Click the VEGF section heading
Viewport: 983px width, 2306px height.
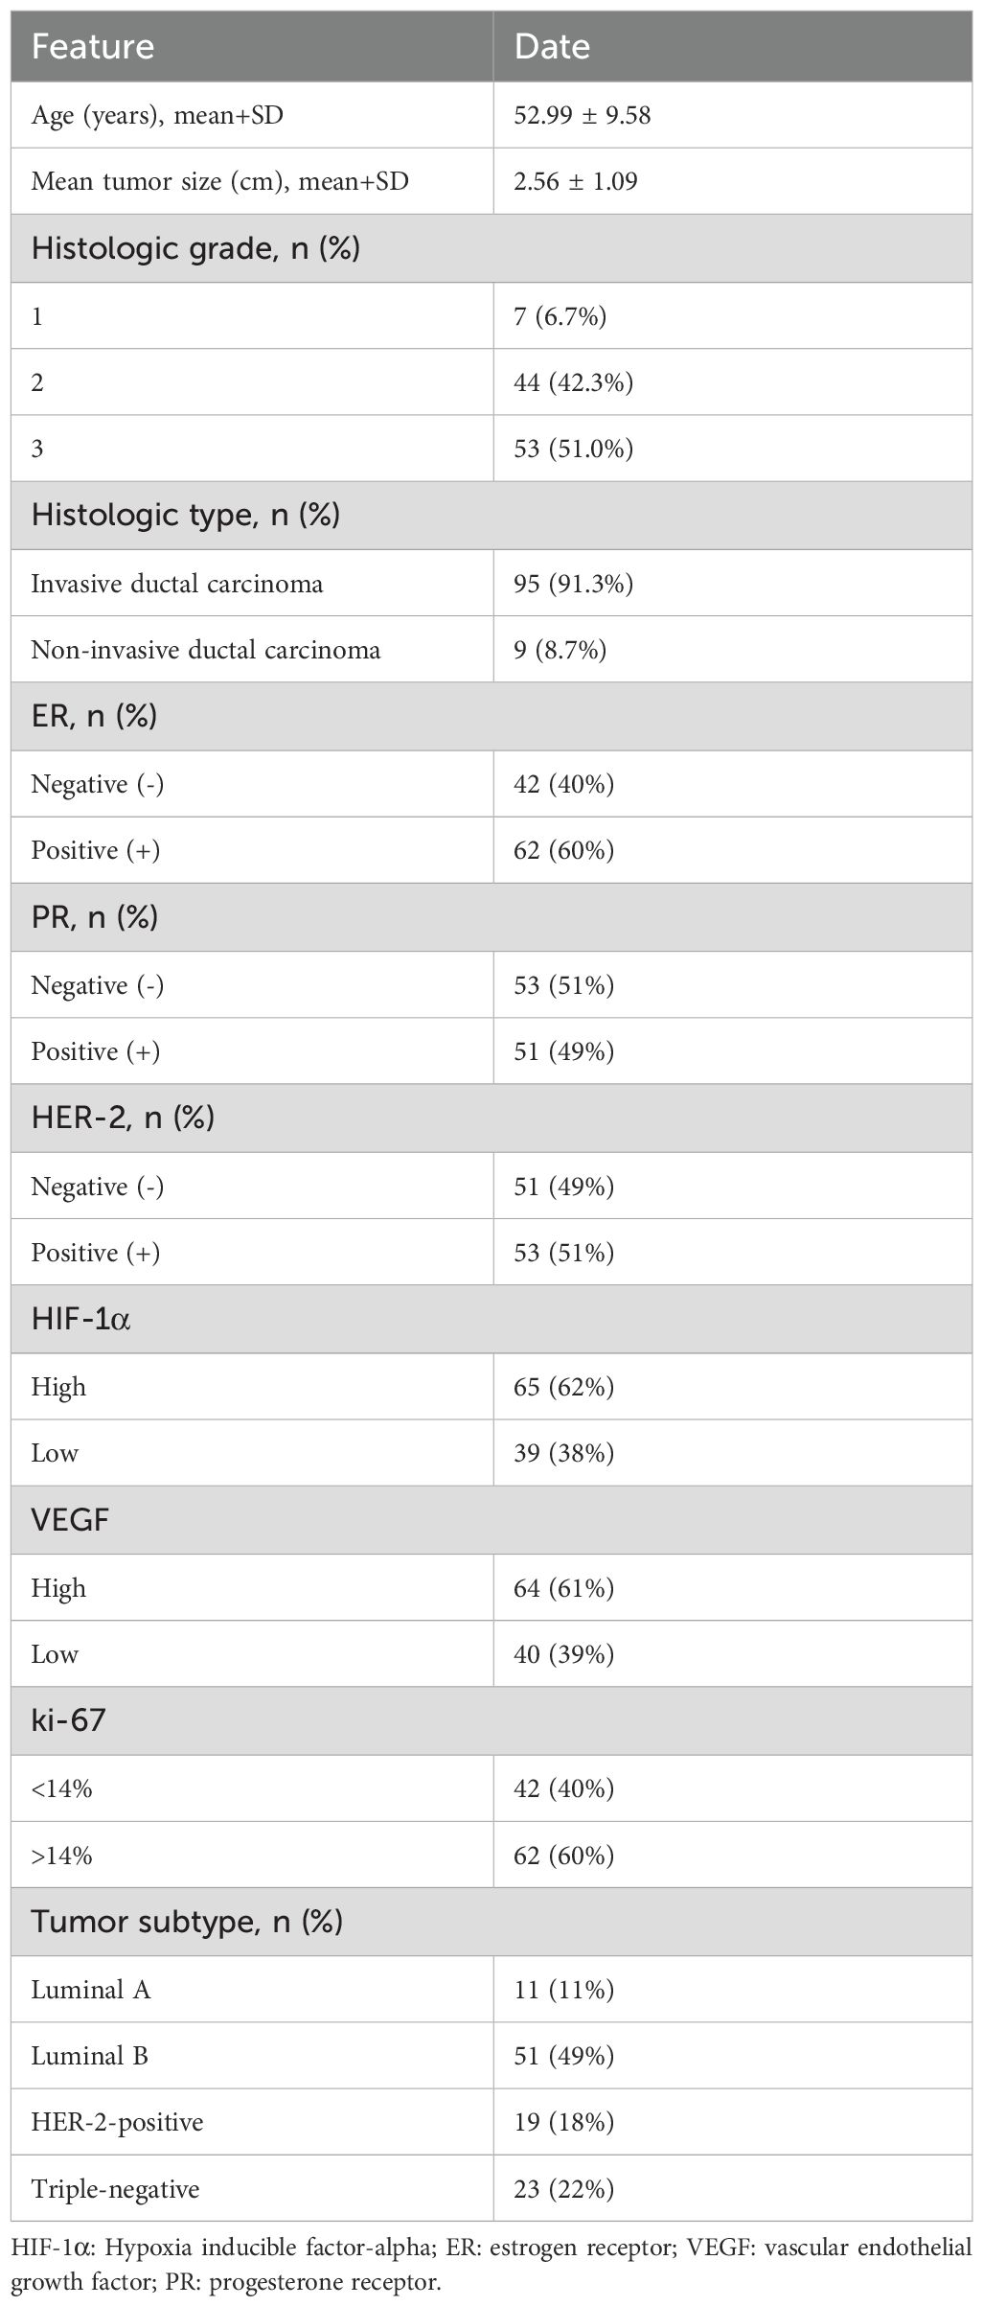[x=70, y=1520]
